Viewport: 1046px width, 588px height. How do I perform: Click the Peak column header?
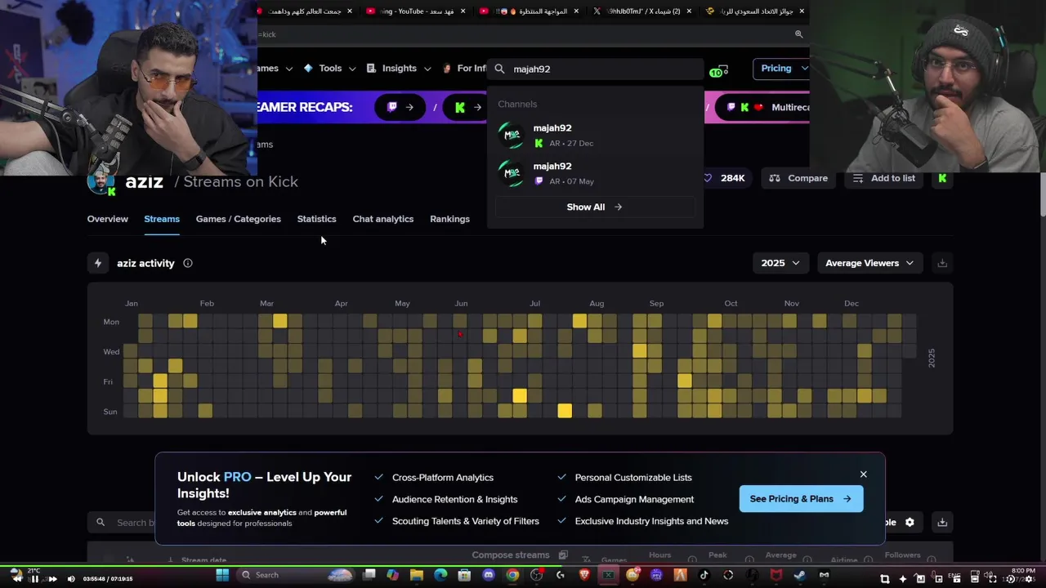point(717,555)
